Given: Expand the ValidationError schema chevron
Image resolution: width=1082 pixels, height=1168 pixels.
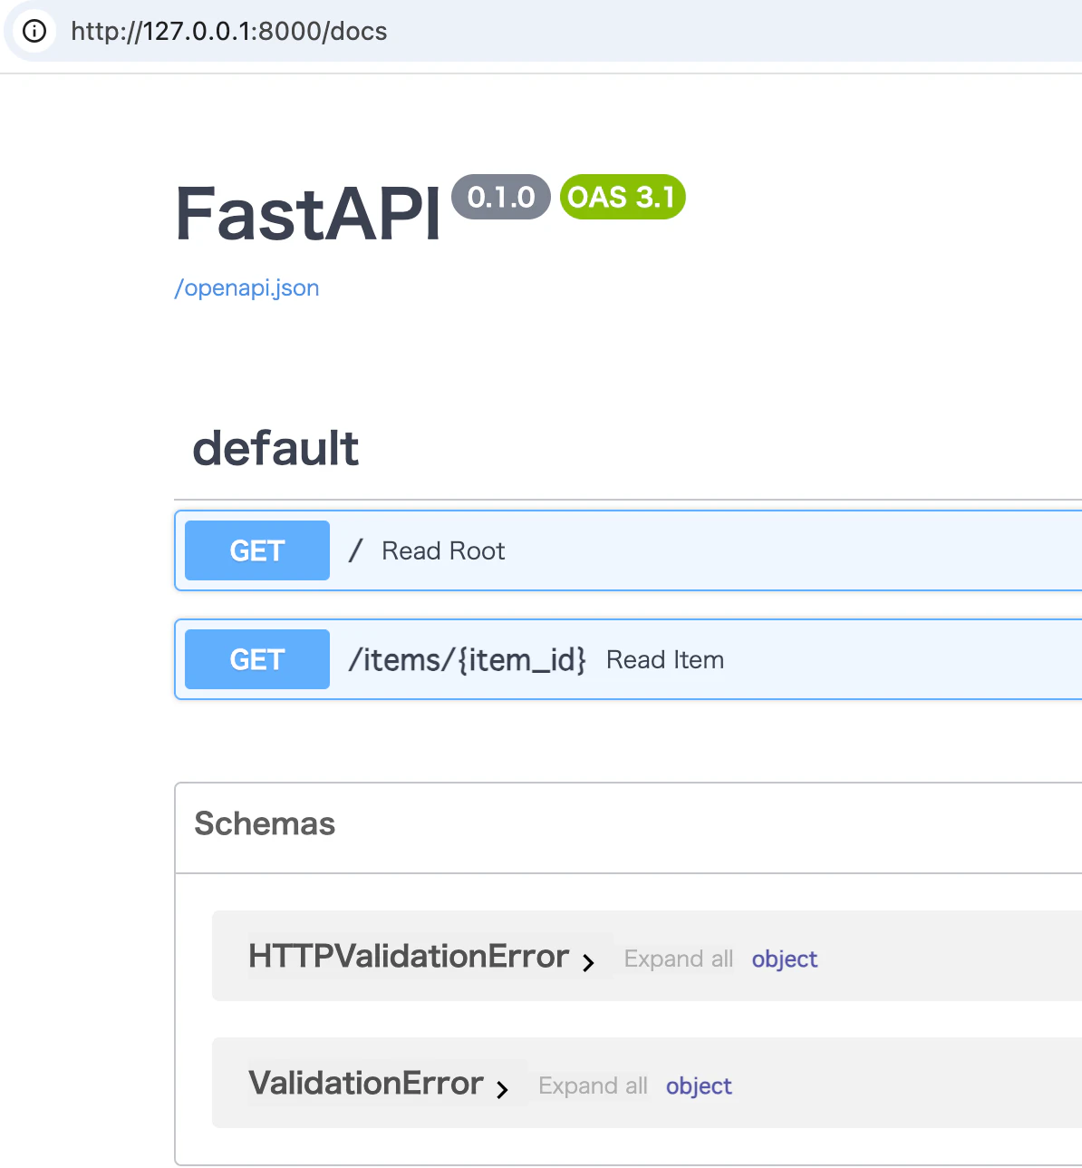Looking at the screenshot, I should click(x=502, y=1089).
